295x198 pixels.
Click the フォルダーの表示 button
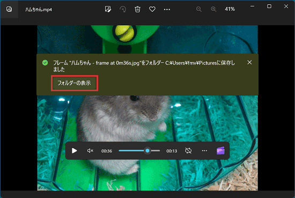point(75,83)
